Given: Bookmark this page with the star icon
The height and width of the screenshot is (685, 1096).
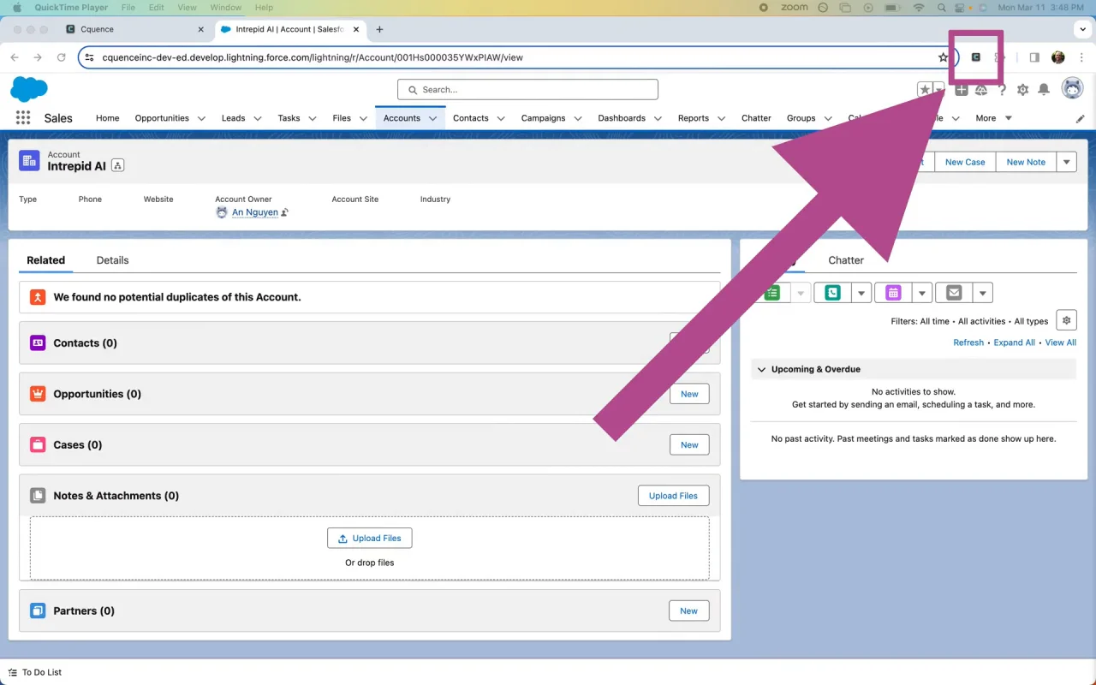Looking at the screenshot, I should 943,57.
